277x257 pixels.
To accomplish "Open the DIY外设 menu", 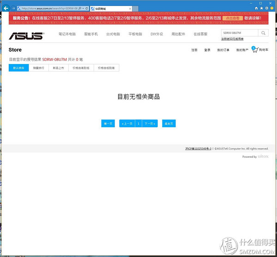I will point(157,34).
